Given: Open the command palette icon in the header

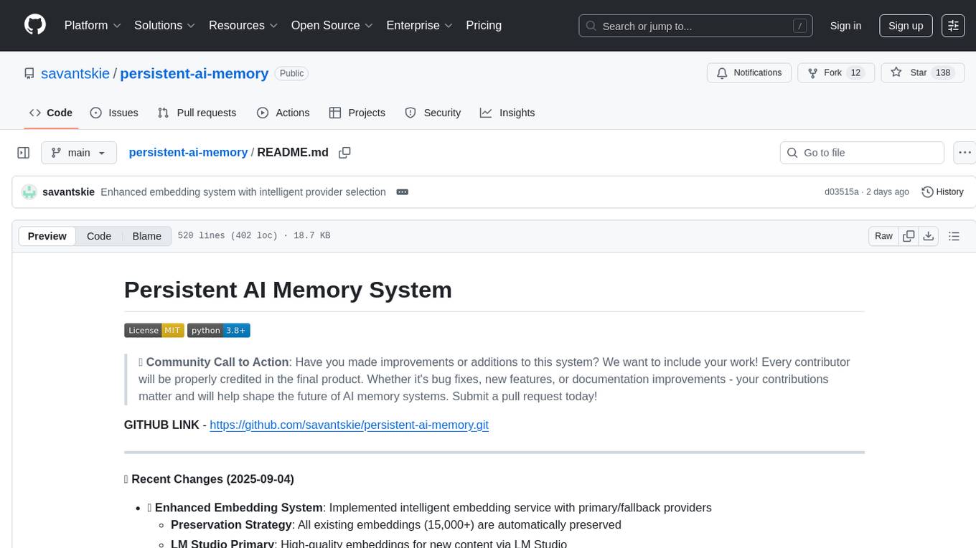Looking at the screenshot, I should pyautogui.click(x=953, y=25).
